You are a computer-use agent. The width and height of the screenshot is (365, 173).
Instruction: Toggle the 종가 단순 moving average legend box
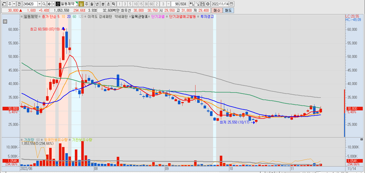point(40,17)
